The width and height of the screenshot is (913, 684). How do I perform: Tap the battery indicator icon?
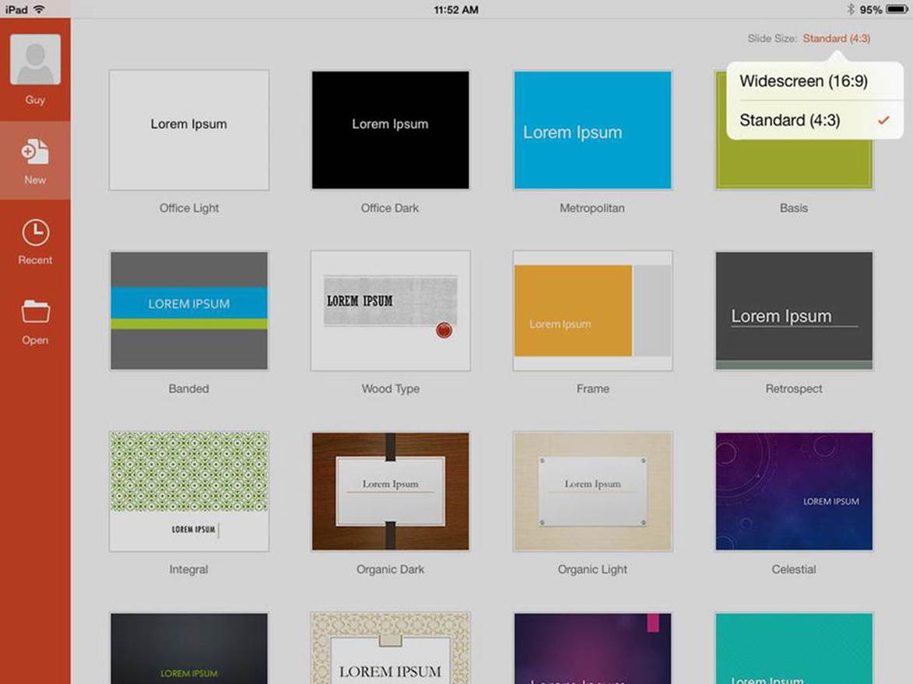click(x=897, y=9)
